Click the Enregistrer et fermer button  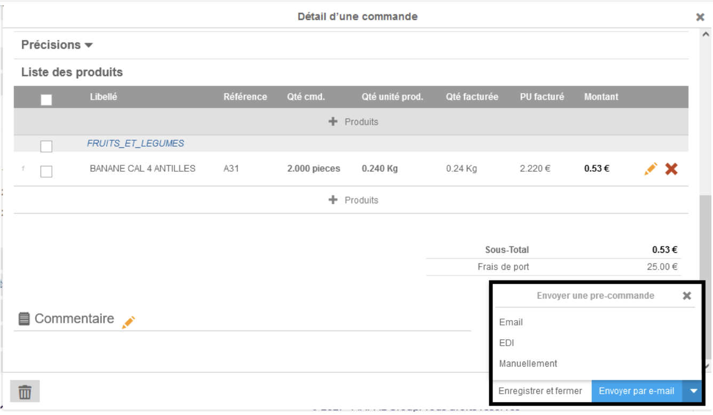(x=540, y=391)
